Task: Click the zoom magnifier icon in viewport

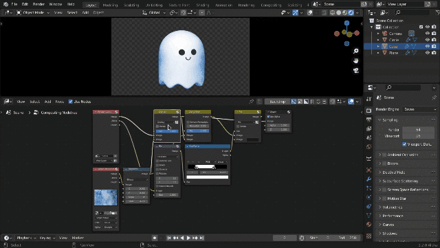Action: pos(356,51)
